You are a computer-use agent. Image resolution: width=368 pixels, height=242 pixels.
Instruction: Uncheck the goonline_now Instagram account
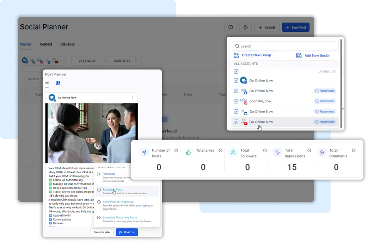(x=236, y=101)
